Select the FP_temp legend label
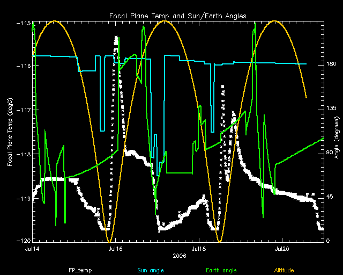343x275 pixels. [x=79, y=270]
